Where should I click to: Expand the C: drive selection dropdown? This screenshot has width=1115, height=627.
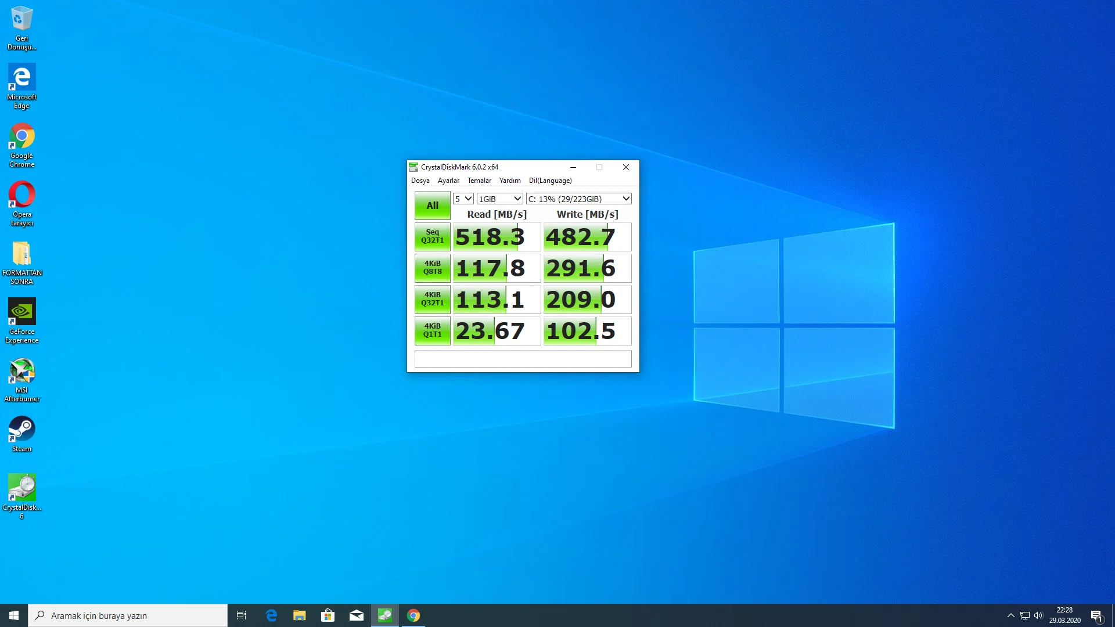click(x=578, y=199)
